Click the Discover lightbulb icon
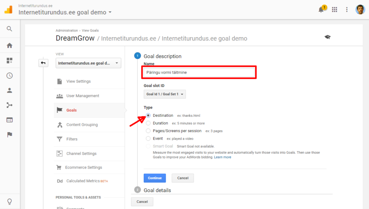Screen dimensions: 369x209 [x=9, y=201]
